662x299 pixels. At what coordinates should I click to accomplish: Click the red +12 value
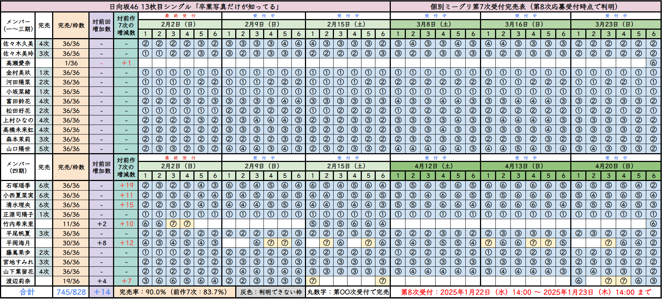point(126,243)
